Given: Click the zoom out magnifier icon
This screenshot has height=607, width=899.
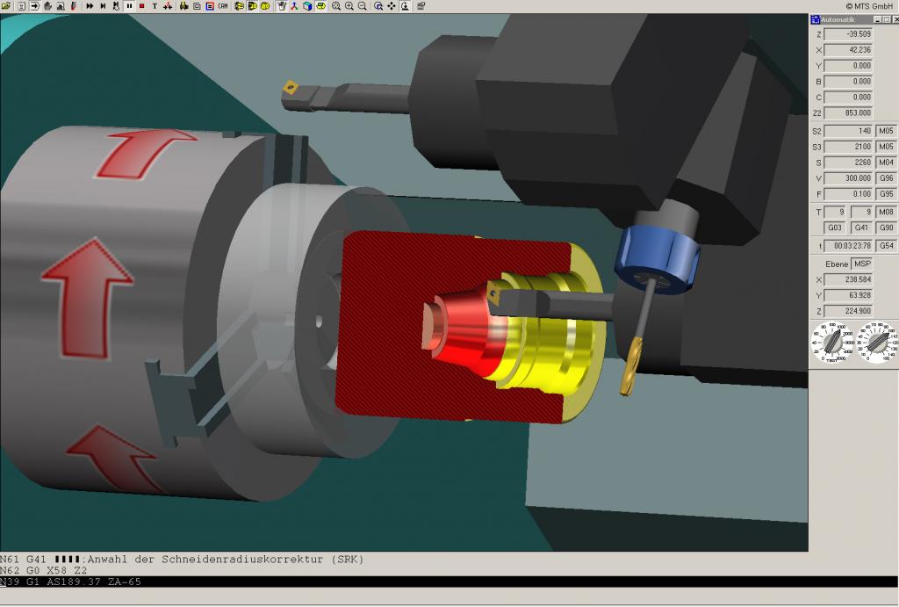Looking at the screenshot, I should (x=363, y=6).
